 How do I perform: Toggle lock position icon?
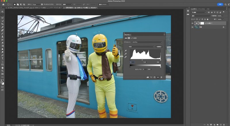coord(202,19)
